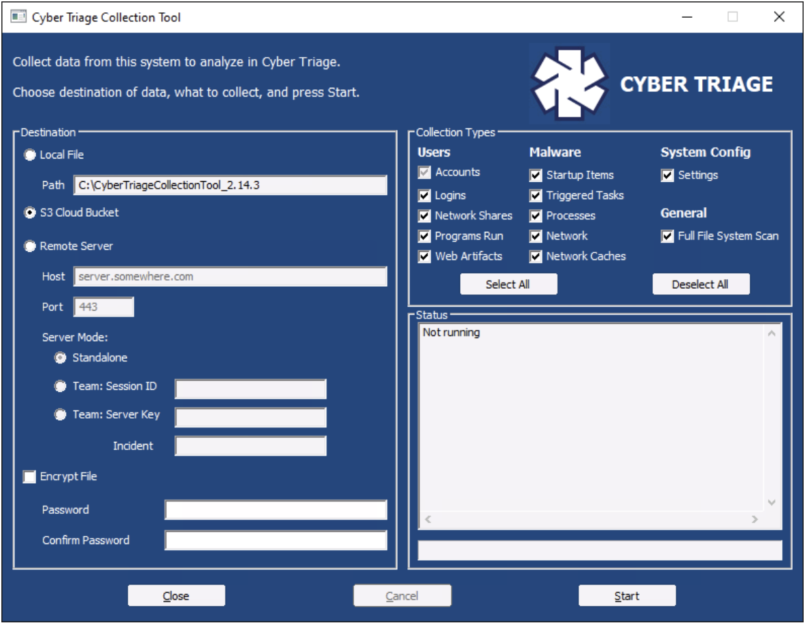This screenshot has width=805, height=623.
Task: Click the Cancel button
Action: (x=402, y=596)
